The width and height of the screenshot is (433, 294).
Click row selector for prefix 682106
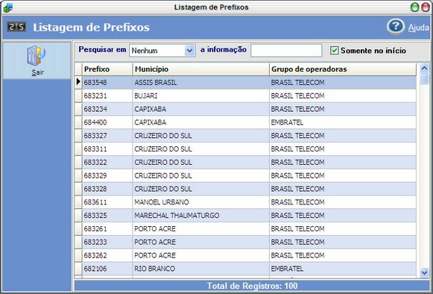click(x=78, y=269)
